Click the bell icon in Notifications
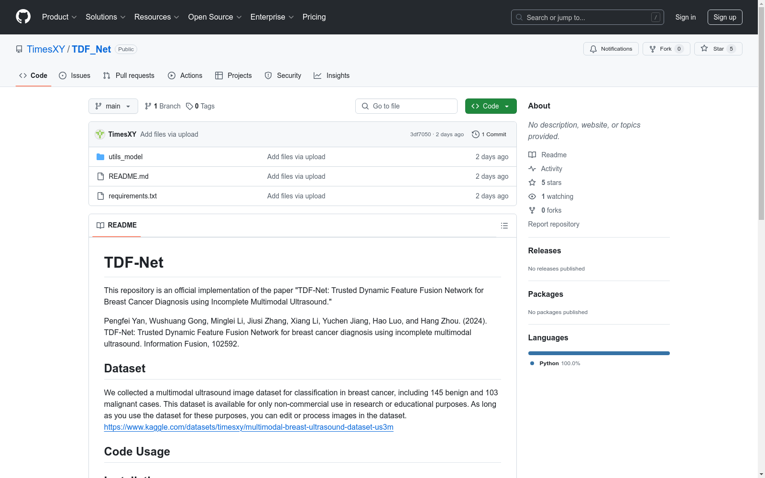The height and width of the screenshot is (478, 765). [x=593, y=49]
